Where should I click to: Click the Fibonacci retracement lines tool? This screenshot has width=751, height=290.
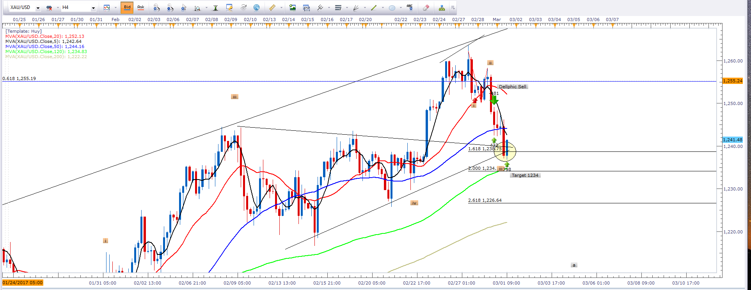pos(338,7)
